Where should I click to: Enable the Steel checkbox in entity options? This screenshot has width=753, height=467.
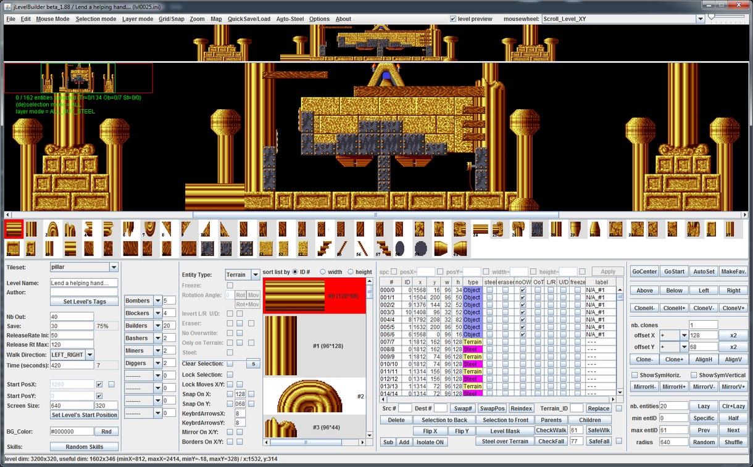click(230, 352)
